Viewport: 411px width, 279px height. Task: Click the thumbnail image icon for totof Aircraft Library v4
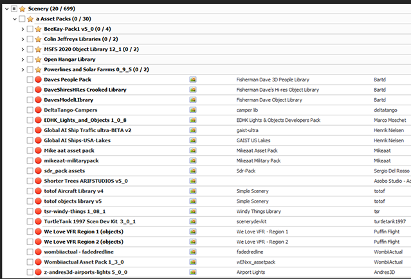click(x=193, y=191)
